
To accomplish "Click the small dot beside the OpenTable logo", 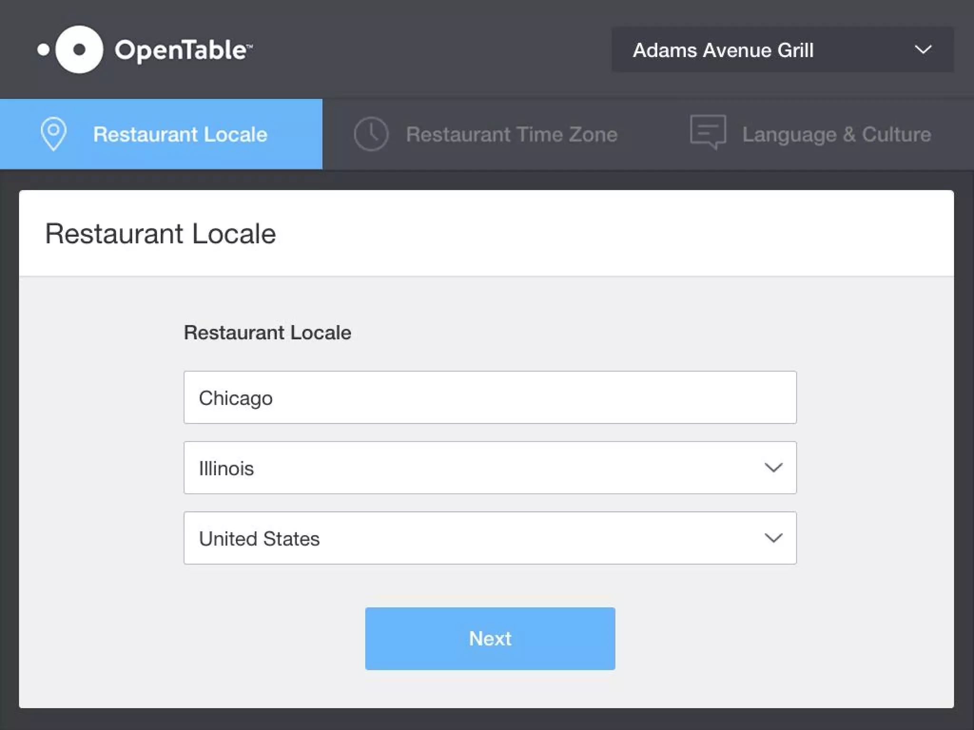I will (x=43, y=49).
